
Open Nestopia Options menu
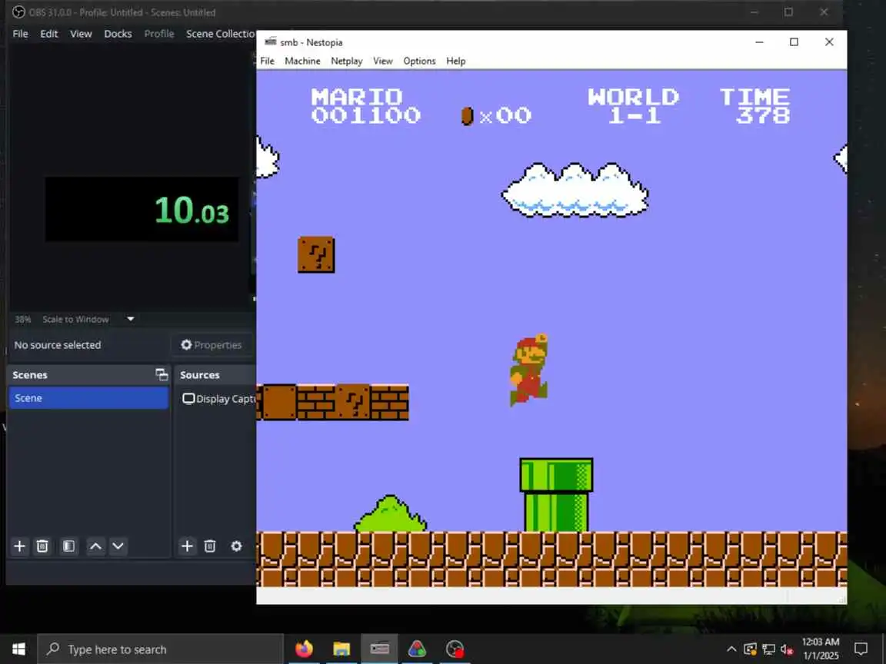pos(419,61)
